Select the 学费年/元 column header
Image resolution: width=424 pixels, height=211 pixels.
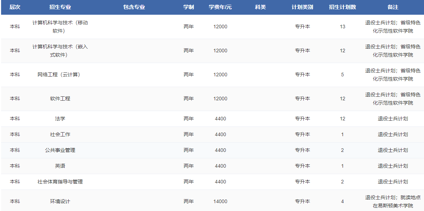[220, 7]
